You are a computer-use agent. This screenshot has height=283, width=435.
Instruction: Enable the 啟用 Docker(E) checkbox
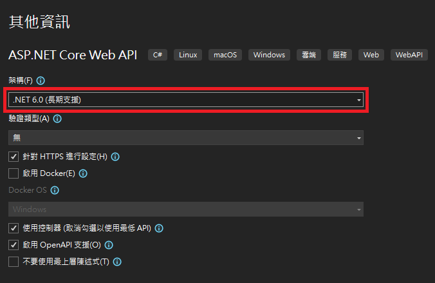(14, 173)
